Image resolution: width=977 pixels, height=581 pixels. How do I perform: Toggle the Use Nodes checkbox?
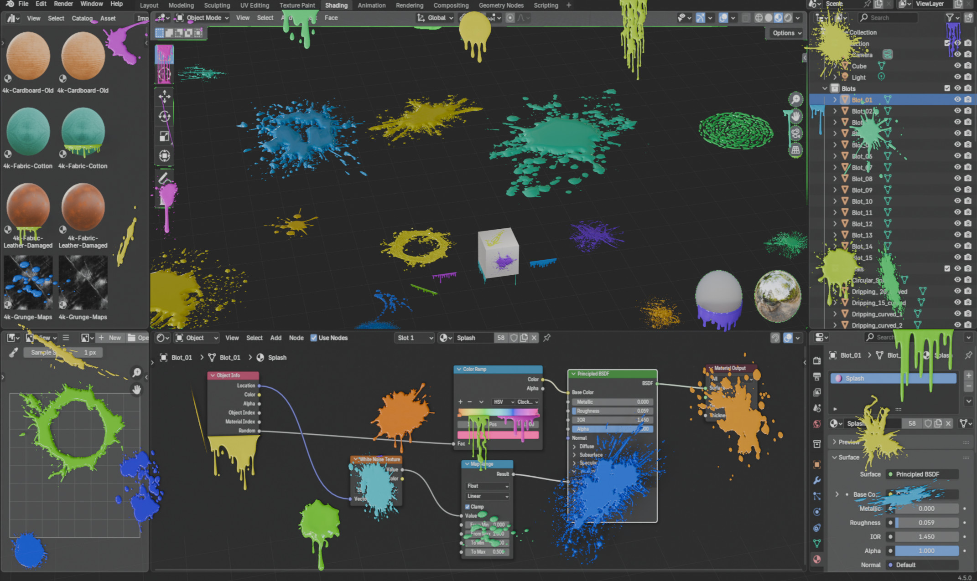[314, 338]
